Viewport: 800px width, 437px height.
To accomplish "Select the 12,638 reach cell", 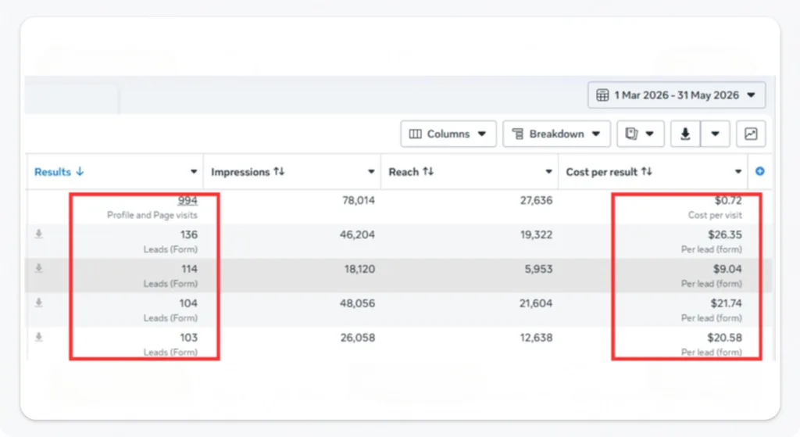I will (x=536, y=338).
